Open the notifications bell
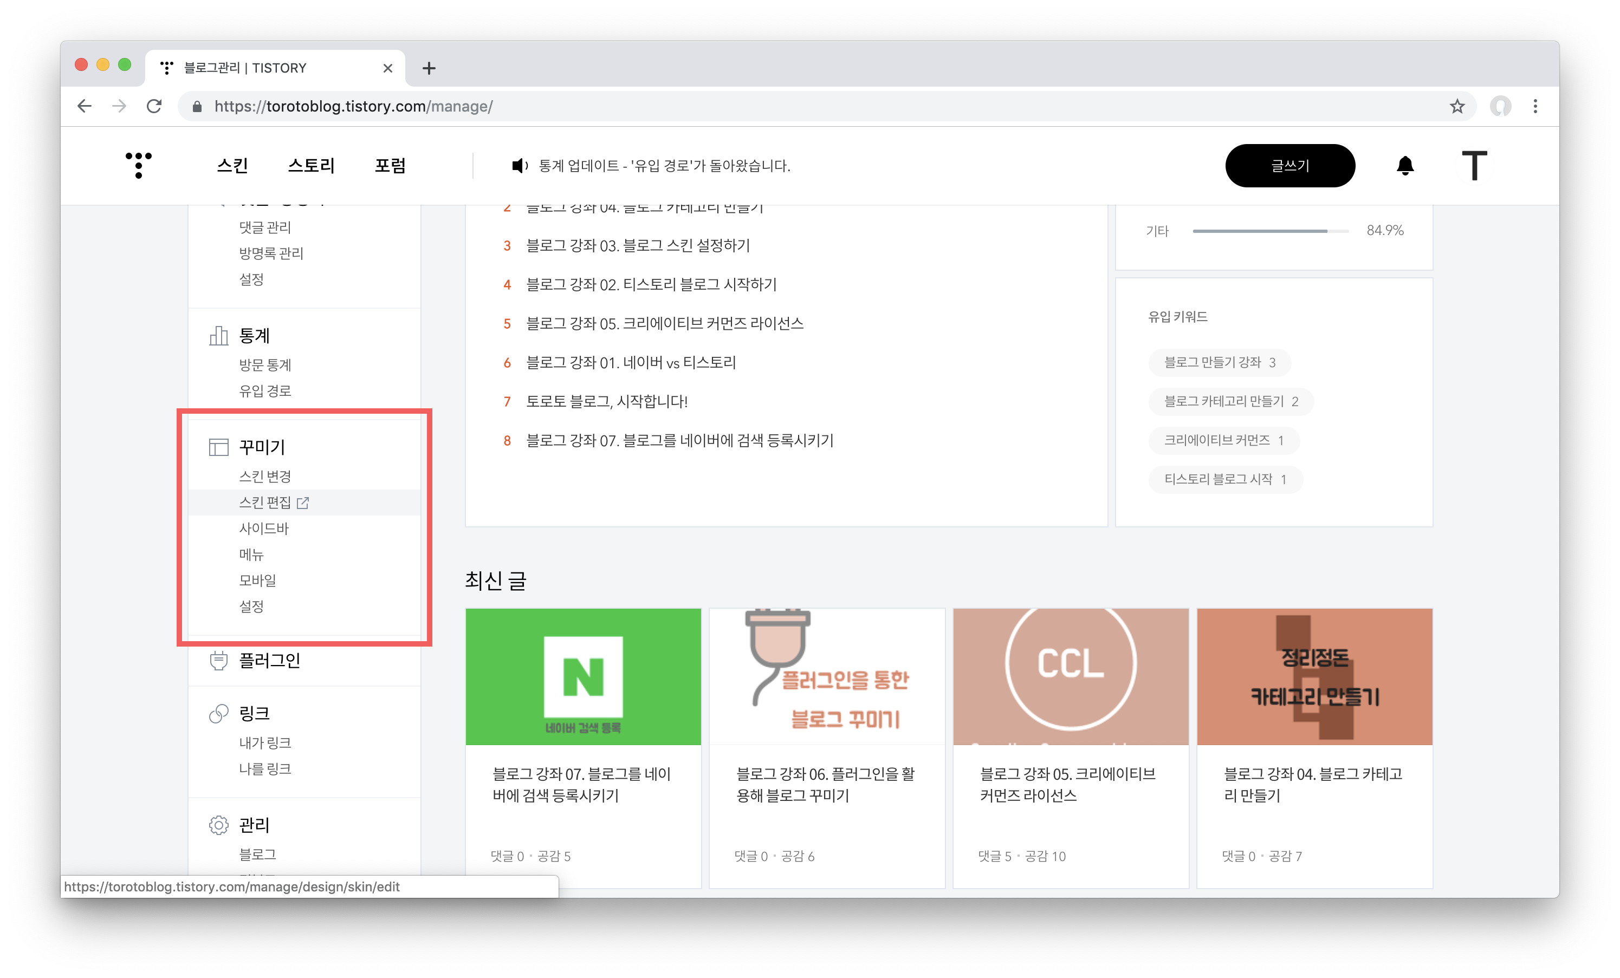This screenshot has width=1620, height=978. click(x=1404, y=166)
